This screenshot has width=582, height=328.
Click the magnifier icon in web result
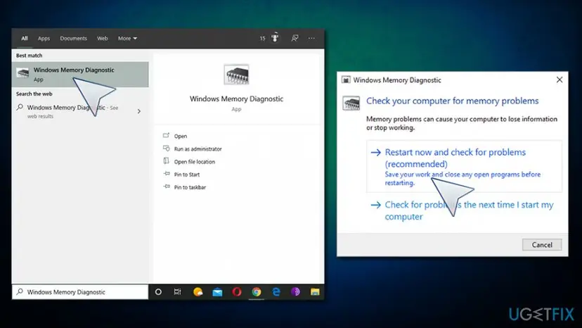[20, 108]
